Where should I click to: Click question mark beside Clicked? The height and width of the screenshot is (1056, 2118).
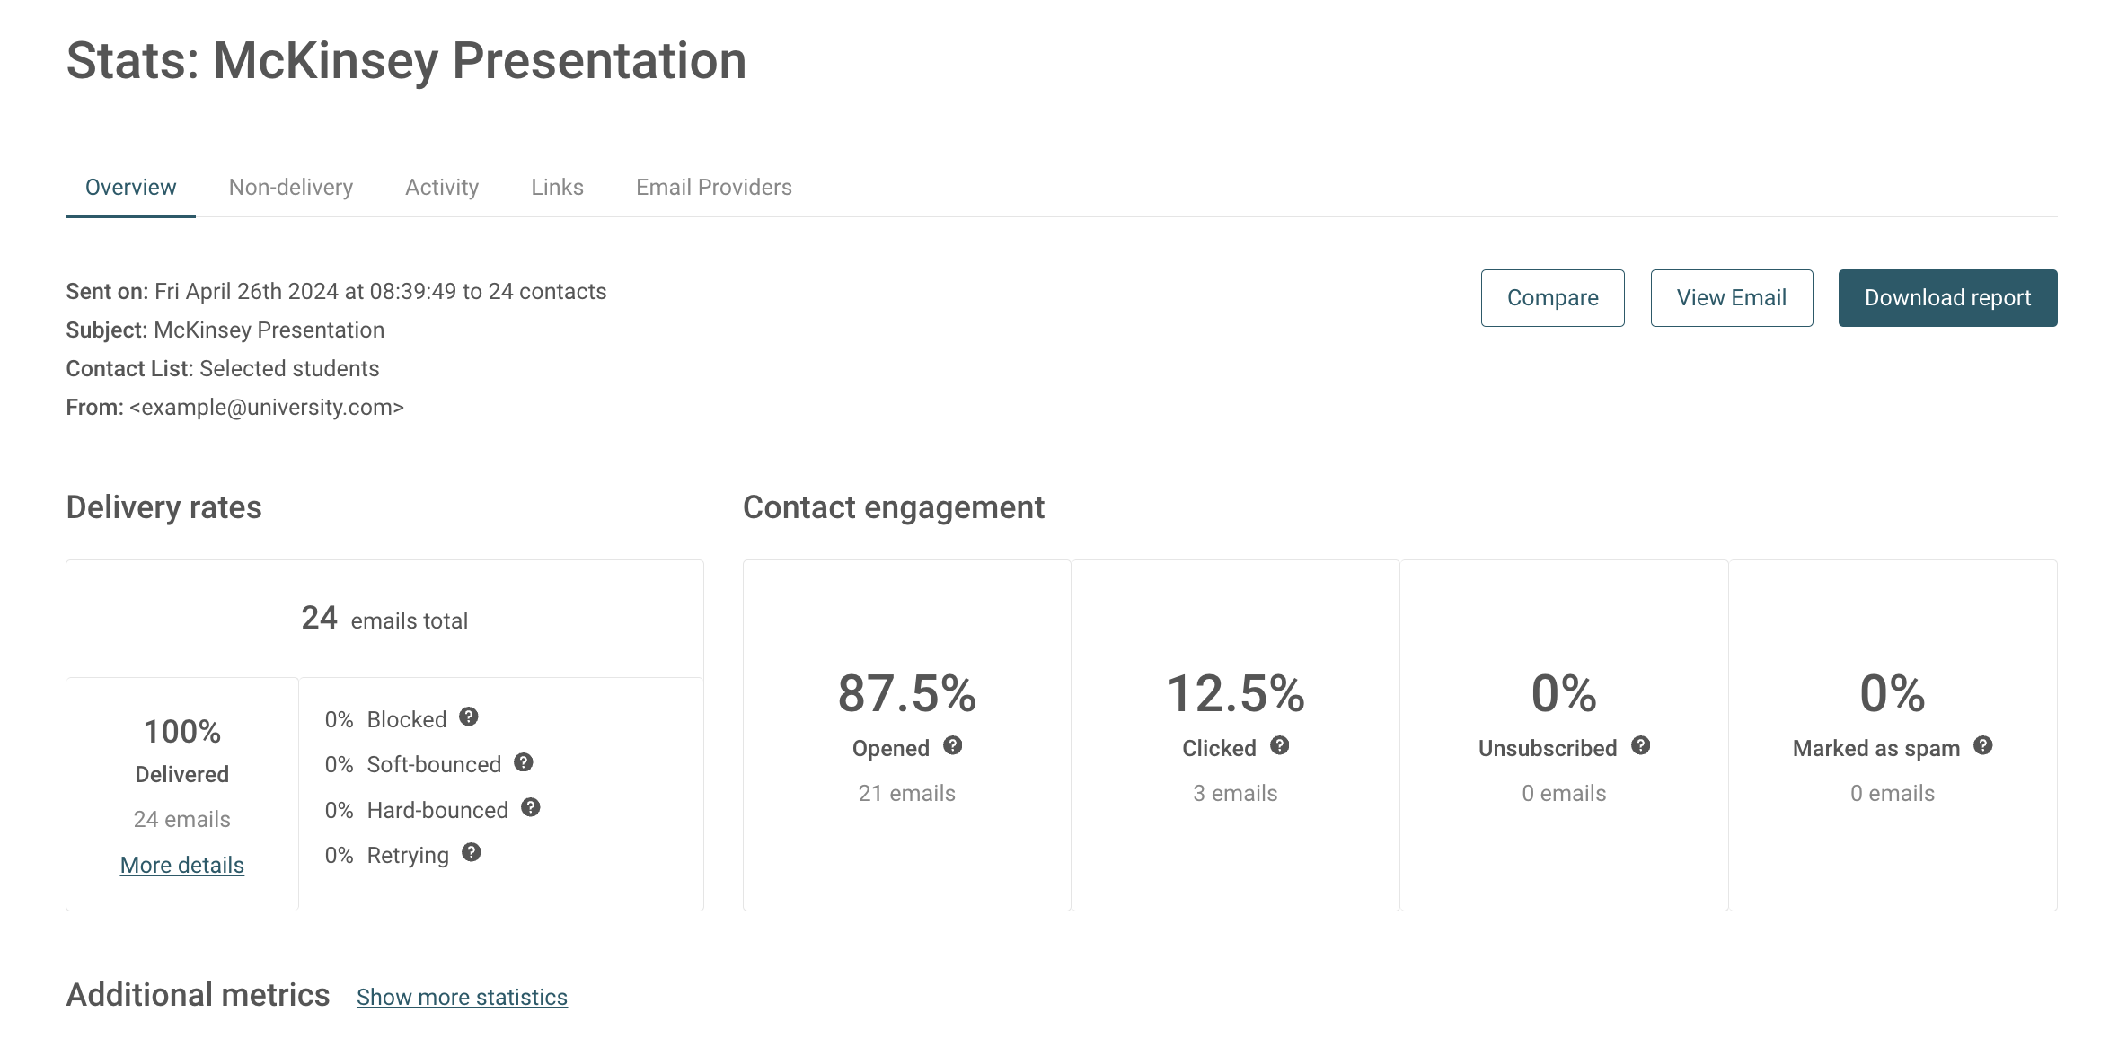pos(1280,745)
